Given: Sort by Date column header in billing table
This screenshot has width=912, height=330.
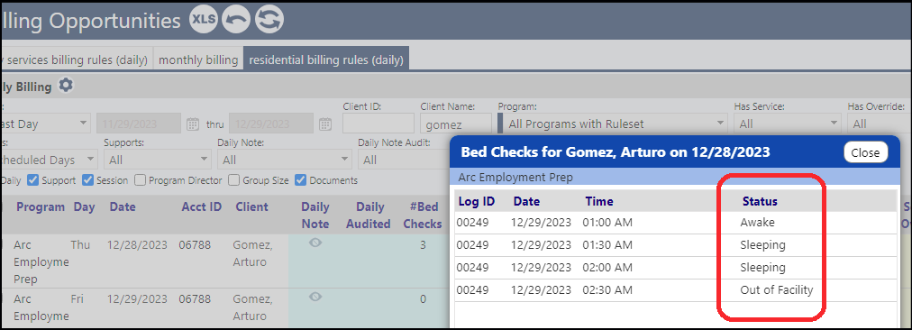Looking at the screenshot, I should pos(123,206).
